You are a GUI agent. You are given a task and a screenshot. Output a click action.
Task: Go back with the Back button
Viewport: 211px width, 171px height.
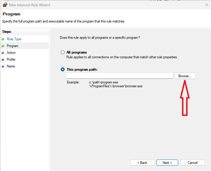[143, 163]
